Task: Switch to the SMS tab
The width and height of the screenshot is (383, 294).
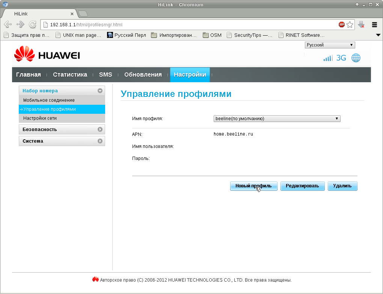Action: coord(106,75)
